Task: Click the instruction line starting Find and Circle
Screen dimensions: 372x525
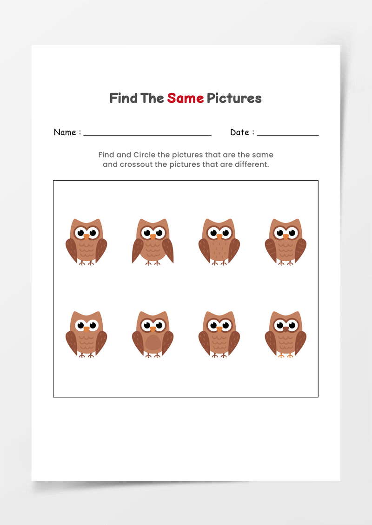Action: (x=186, y=155)
